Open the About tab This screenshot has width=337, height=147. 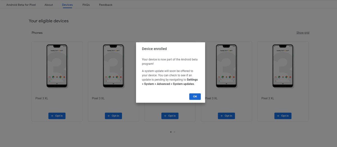(x=49, y=5)
